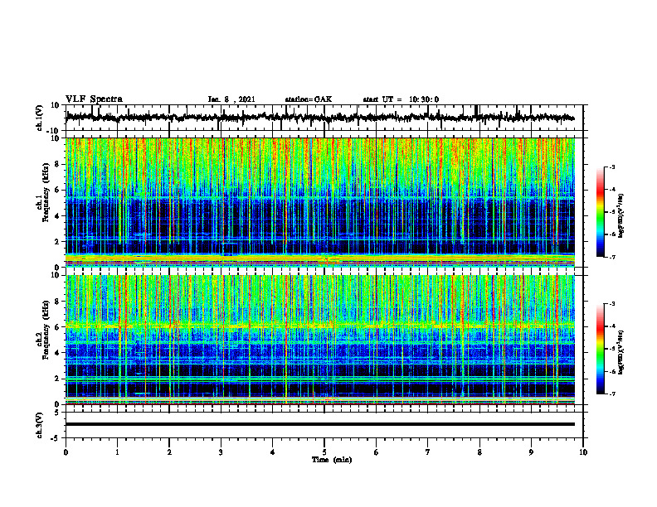Screen dimensions: 657x507
Task: Click the ch.3 flat black trace line
Action: pos(320,424)
